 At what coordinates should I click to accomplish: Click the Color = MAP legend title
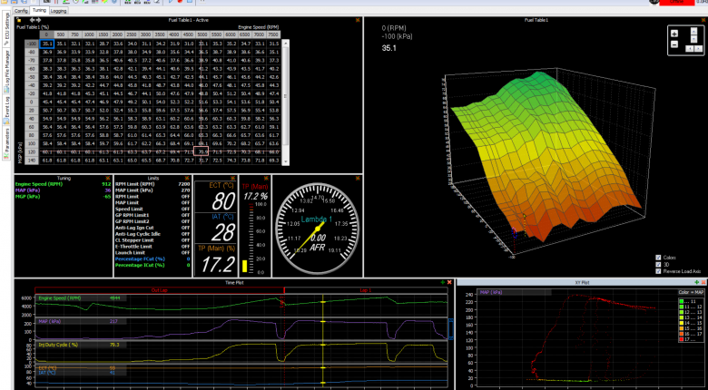[x=693, y=292]
